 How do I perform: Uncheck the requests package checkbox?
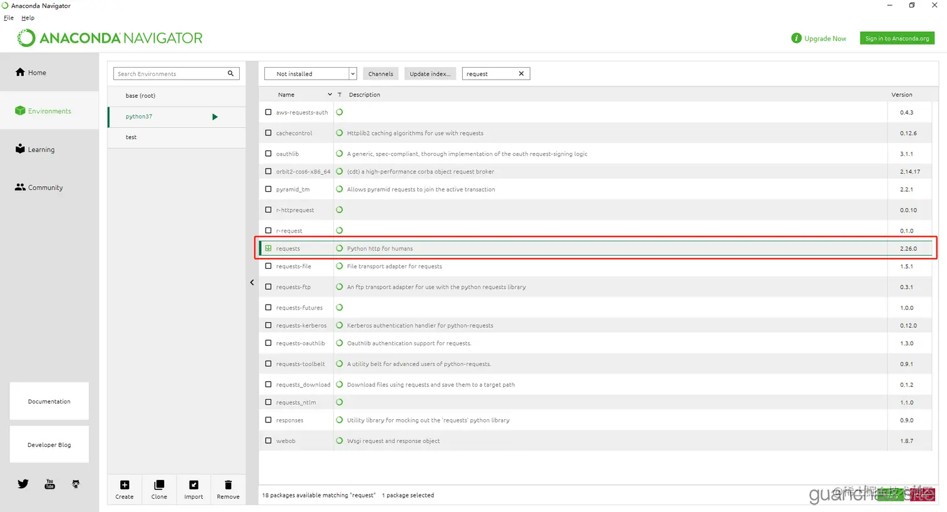pos(268,248)
